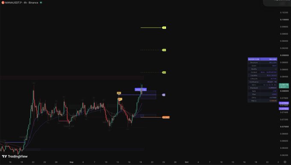
Task: Click the RAZOR FLOW table header
Action: (x=262, y=59)
